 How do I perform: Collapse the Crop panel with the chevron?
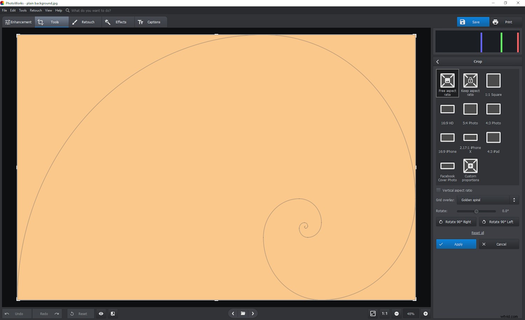pos(437,61)
